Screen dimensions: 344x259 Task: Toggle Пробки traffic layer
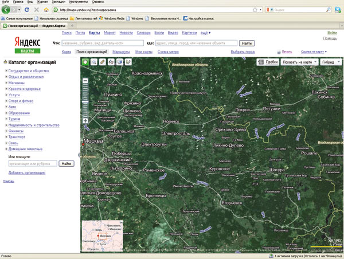268,62
